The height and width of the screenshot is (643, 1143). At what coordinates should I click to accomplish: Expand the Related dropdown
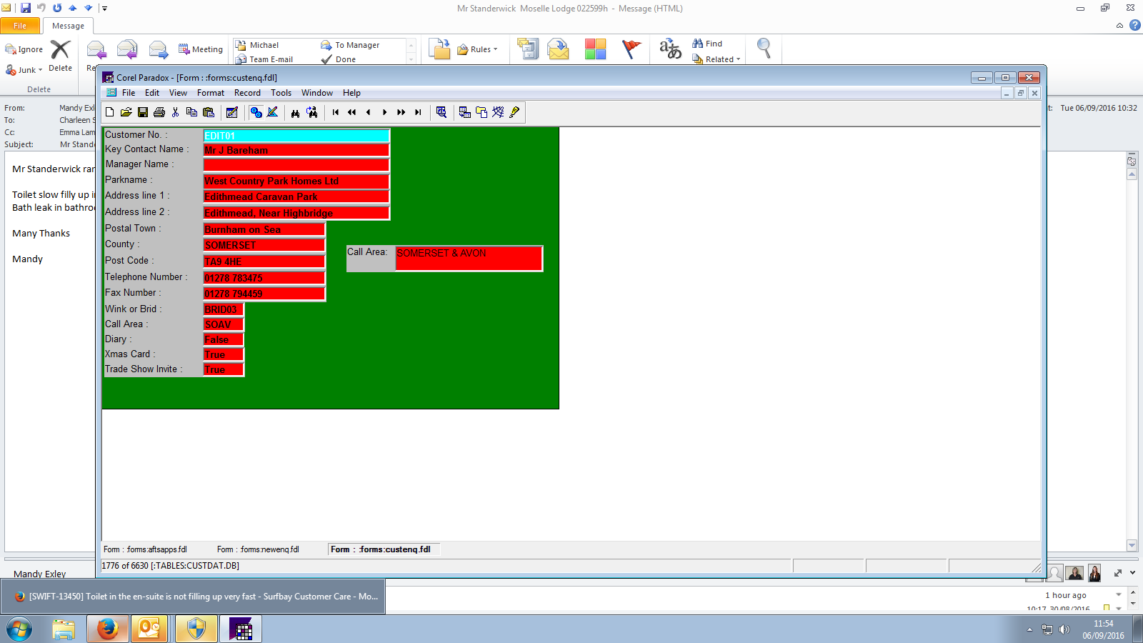717,59
